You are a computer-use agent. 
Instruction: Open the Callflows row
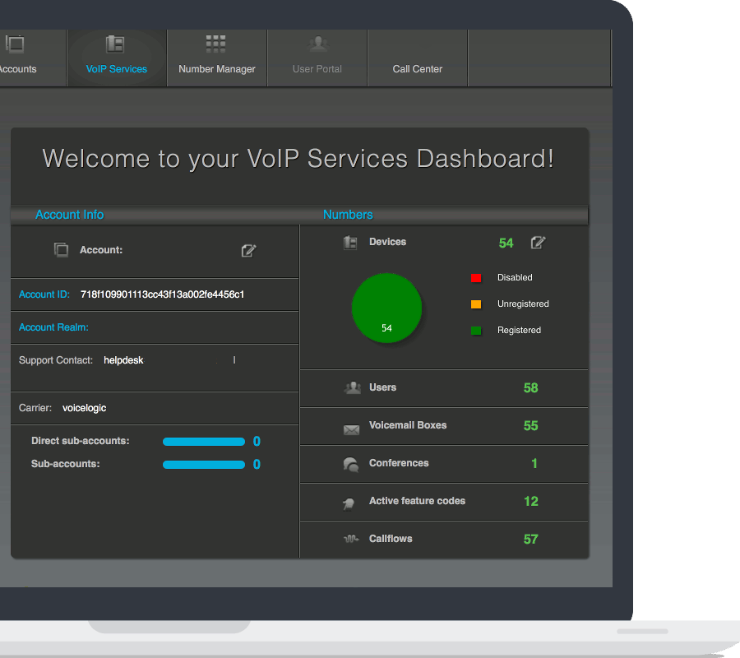click(444, 540)
